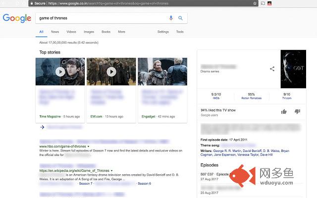Click the Episodes heading
Screen dimensions: 317x198
[210, 165]
